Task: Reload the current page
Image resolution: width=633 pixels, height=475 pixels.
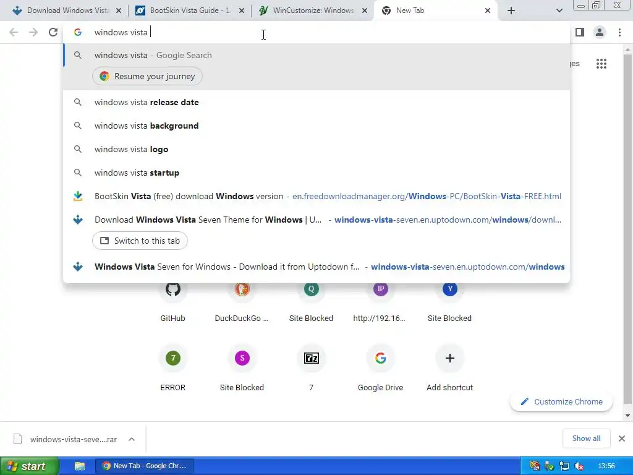Action: click(x=53, y=32)
